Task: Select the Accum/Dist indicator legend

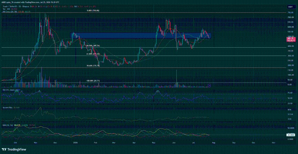Action: click(7, 108)
